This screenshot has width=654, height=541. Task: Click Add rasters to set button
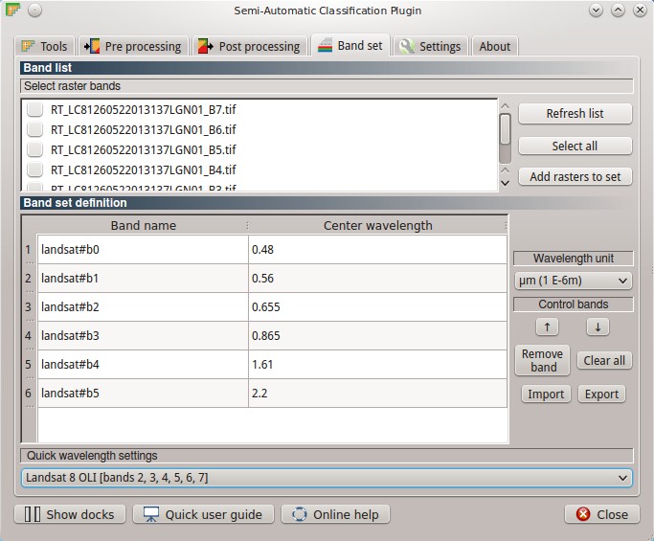[575, 177]
